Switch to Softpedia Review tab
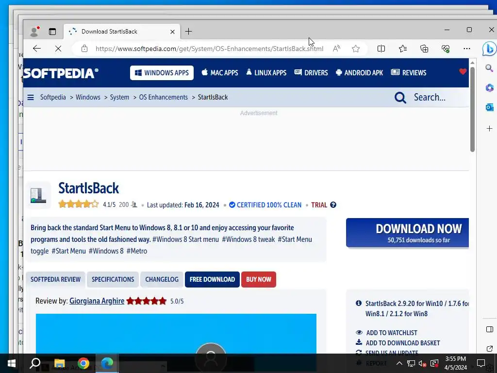497x373 pixels. point(55,279)
